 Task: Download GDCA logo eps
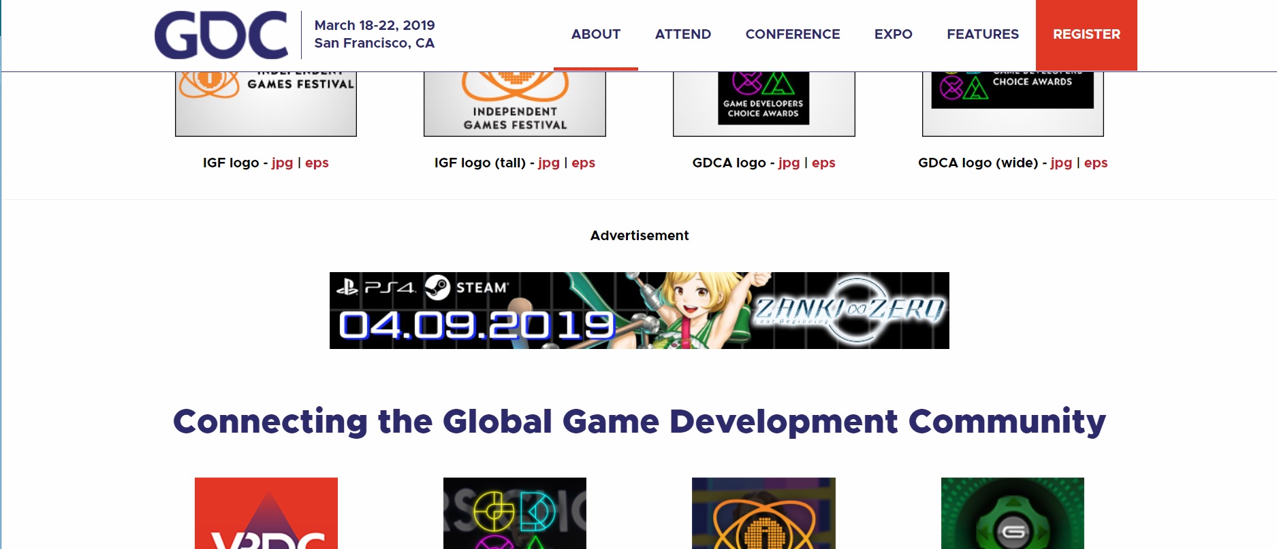(823, 163)
